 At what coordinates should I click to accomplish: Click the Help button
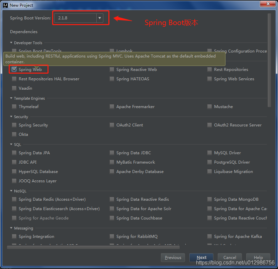coord(258,258)
